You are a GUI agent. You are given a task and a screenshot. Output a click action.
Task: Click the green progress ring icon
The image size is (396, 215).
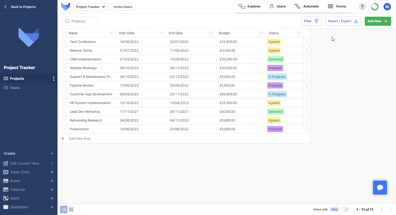click(374, 7)
